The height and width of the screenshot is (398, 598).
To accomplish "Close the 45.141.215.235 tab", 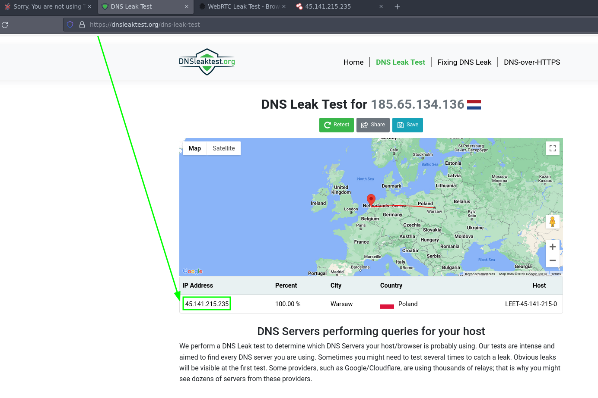I will coord(381,6).
